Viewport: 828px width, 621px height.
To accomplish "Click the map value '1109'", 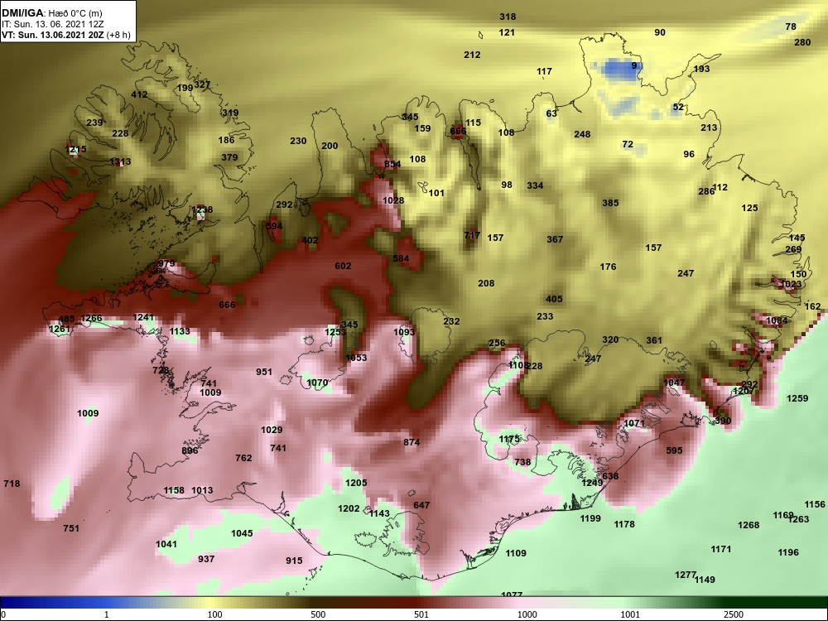I will (516, 553).
